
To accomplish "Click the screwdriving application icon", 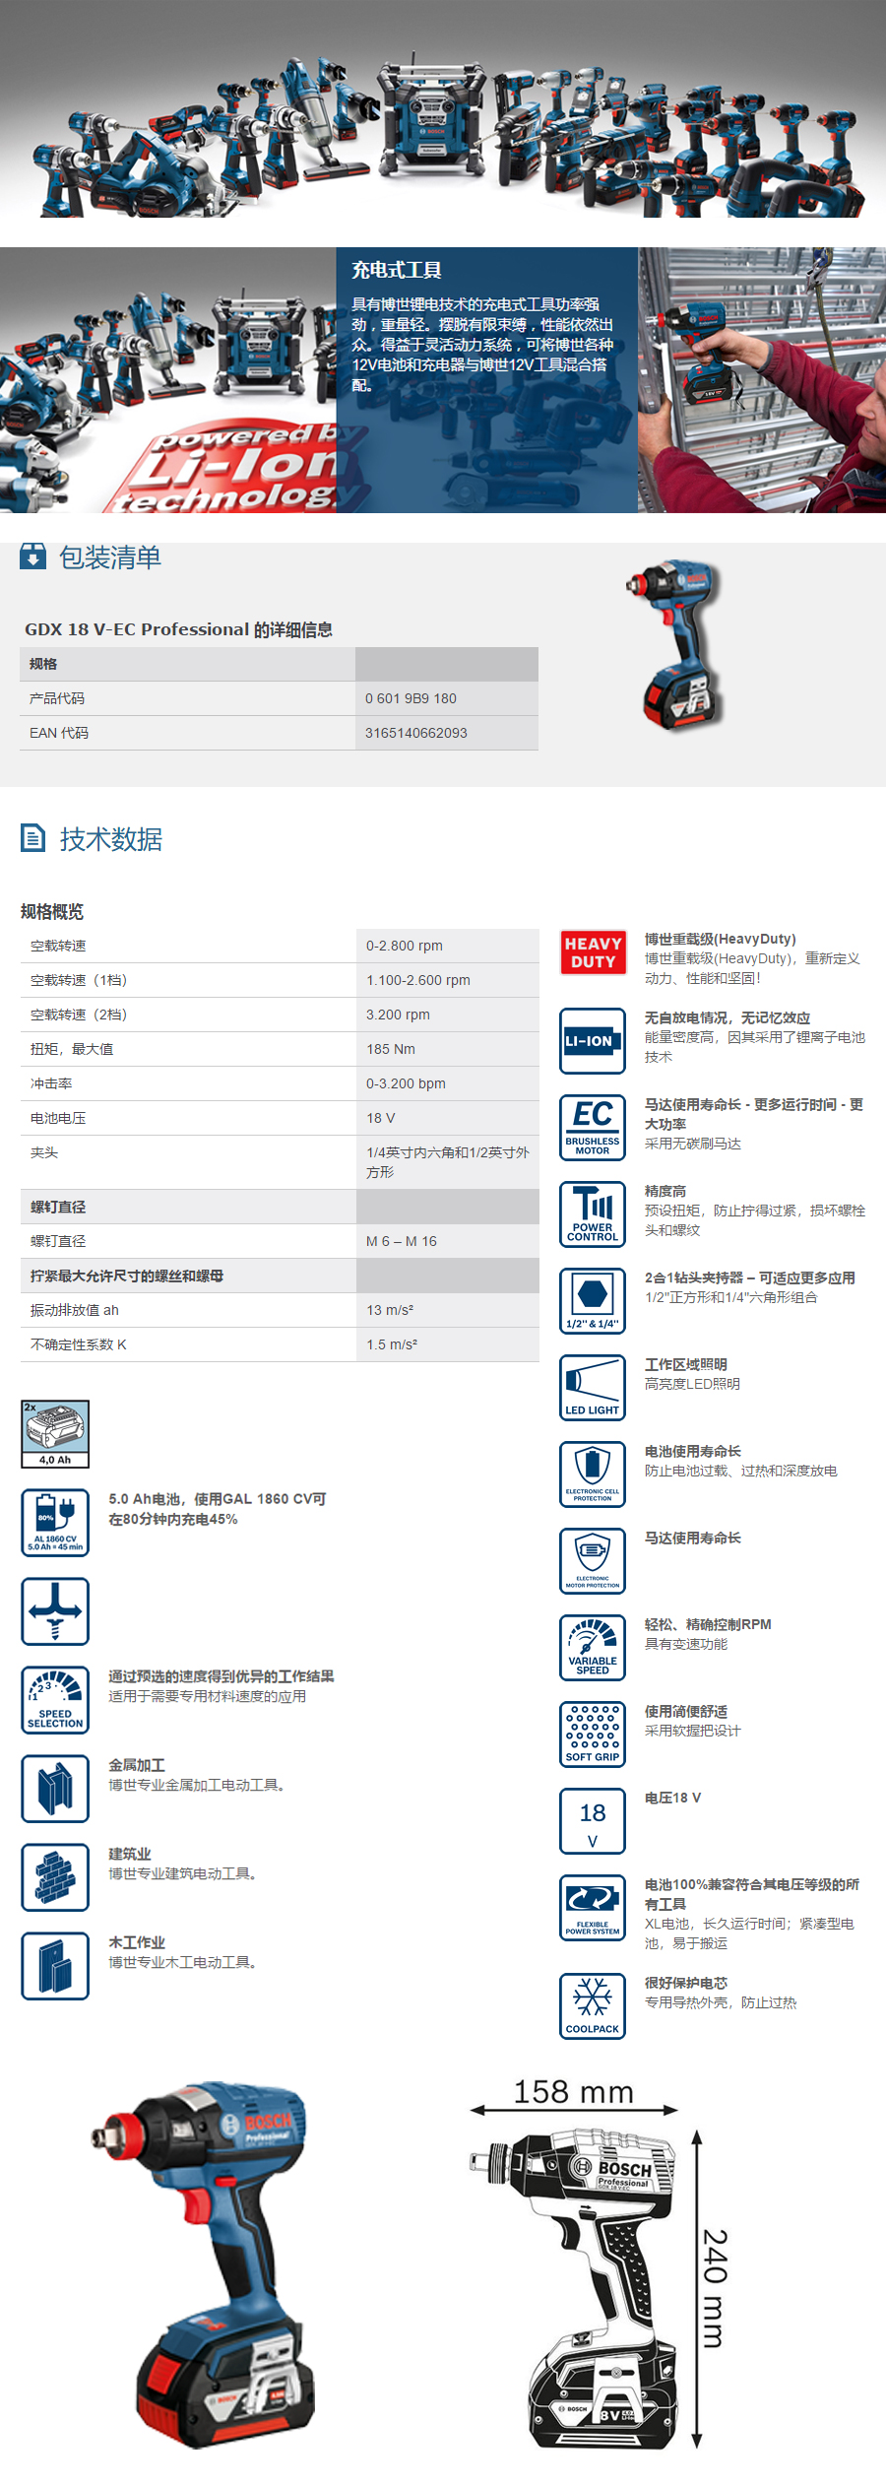I will (x=55, y=1611).
